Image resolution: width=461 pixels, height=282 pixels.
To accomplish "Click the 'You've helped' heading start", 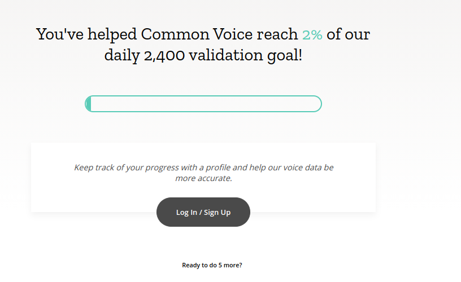I will pos(86,34).
